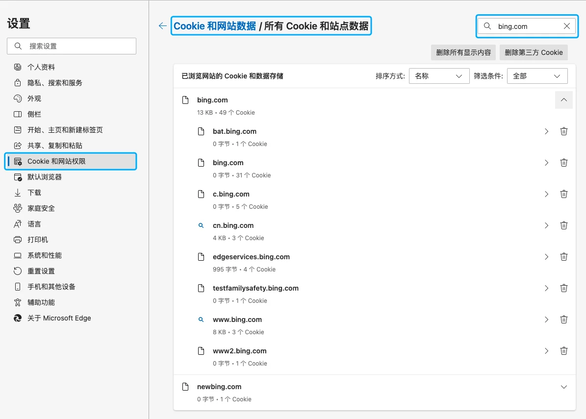Click the phone icon beside 手机和其他设备
Viewport: 586px width, 419px height.
tap(18, 287)
